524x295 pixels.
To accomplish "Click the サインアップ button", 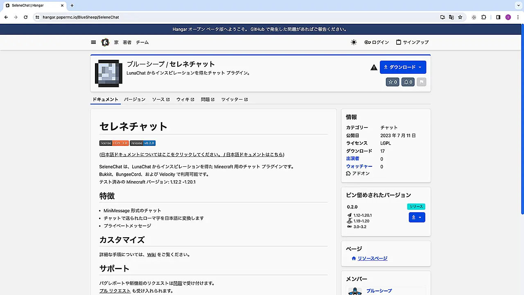I will (x=412, y=42).
